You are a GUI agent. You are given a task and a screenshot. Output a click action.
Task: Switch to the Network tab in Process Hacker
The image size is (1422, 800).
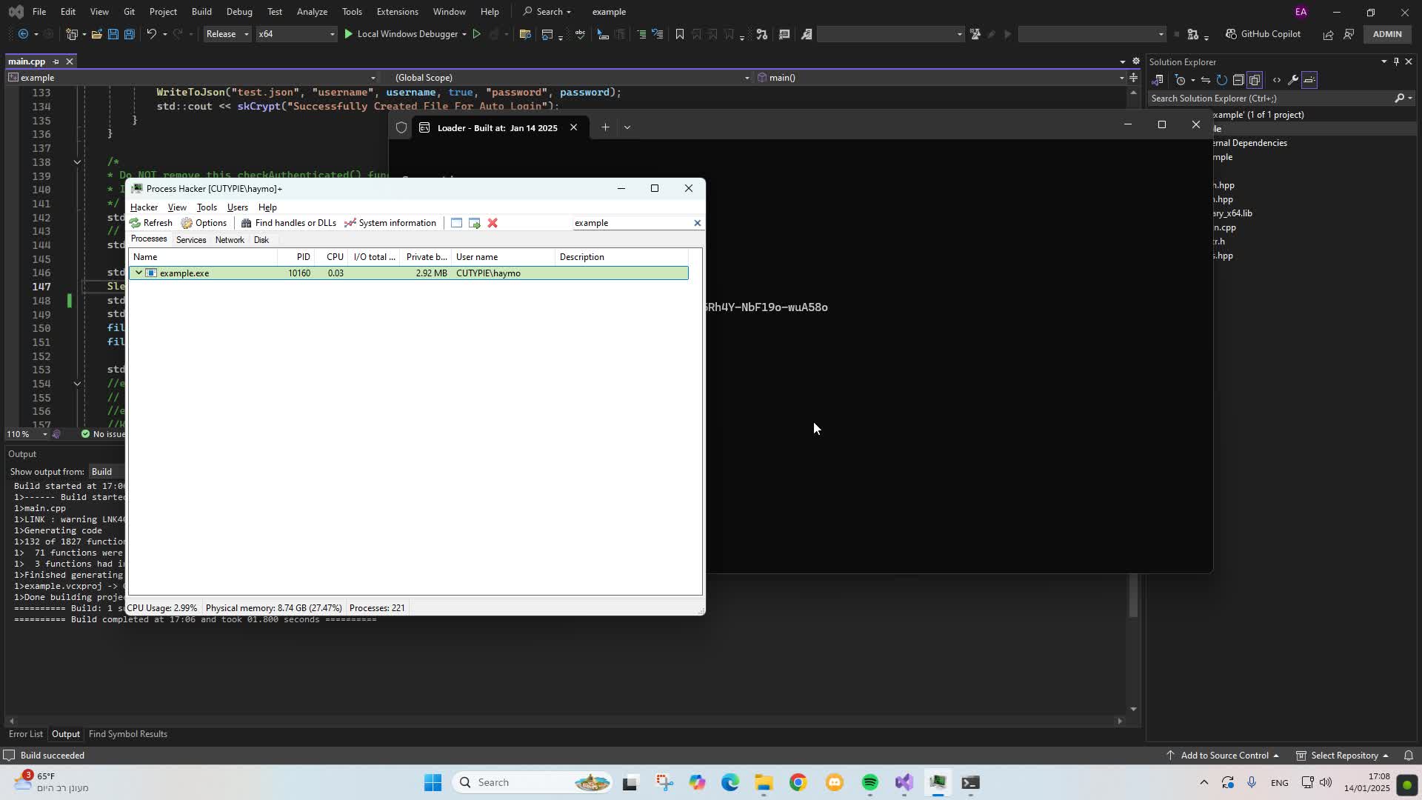230,239
